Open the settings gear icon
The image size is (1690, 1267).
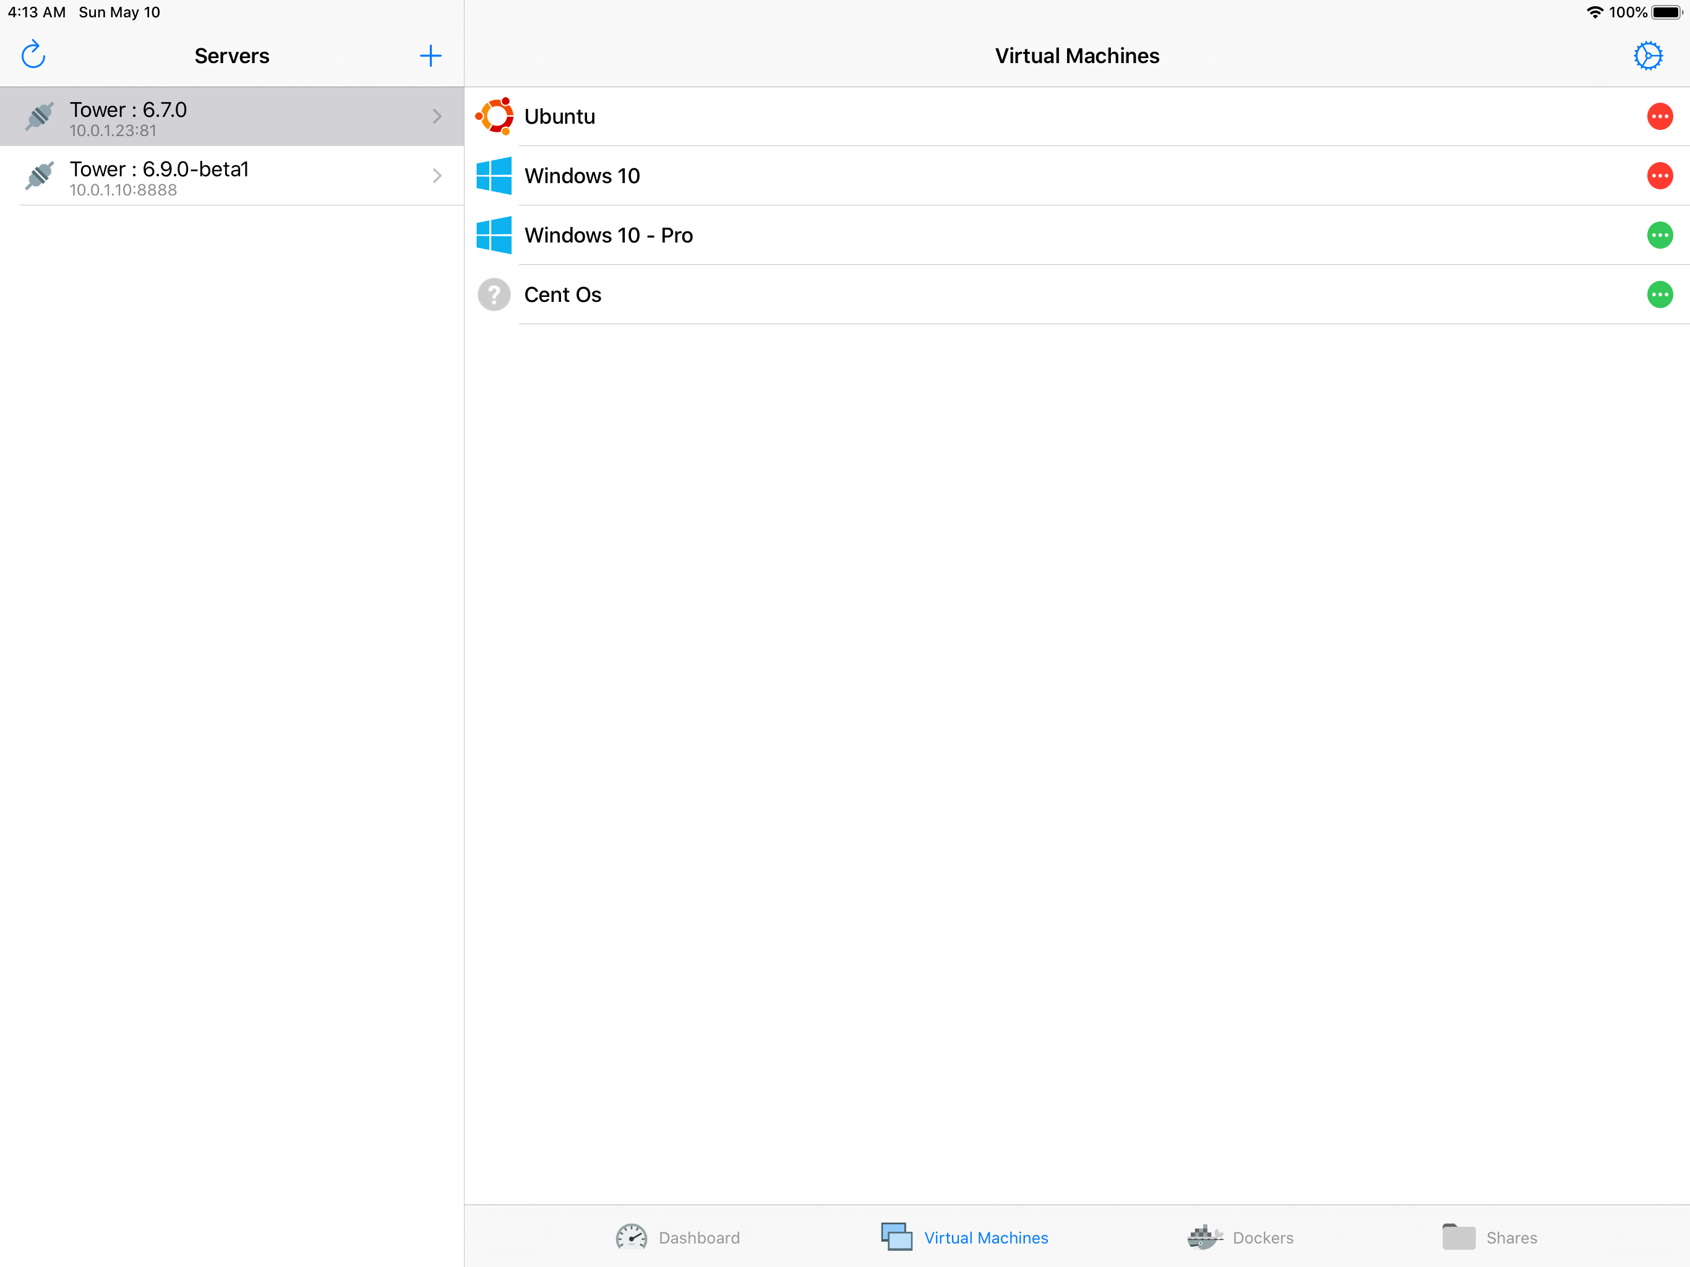[x=1647, y=55]
